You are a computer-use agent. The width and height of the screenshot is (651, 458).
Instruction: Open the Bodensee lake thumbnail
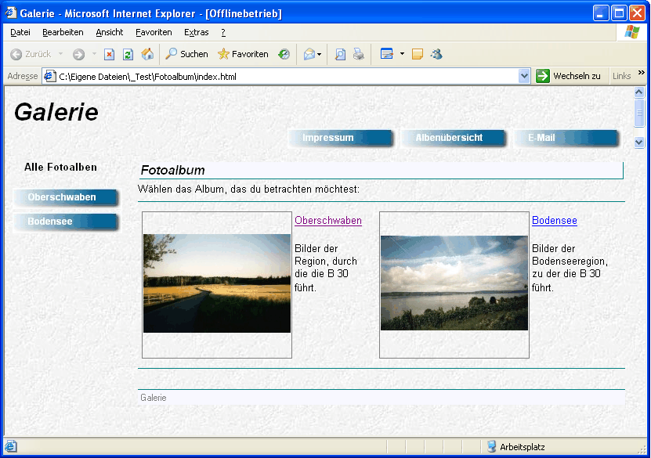point(454,283)
